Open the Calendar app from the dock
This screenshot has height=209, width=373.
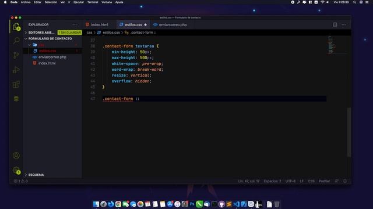click(147, 204)
